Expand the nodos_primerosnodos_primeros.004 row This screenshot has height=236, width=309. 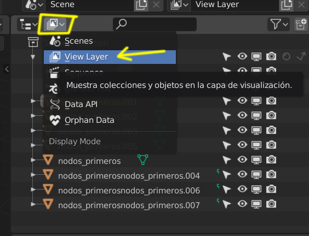pos(33,175)
